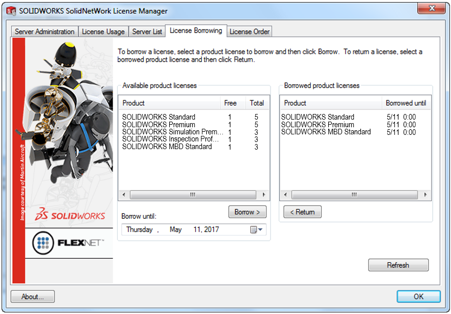This screenshot has height=314, width=451.
Task: Confirm with the OK button
Action: 418,297
